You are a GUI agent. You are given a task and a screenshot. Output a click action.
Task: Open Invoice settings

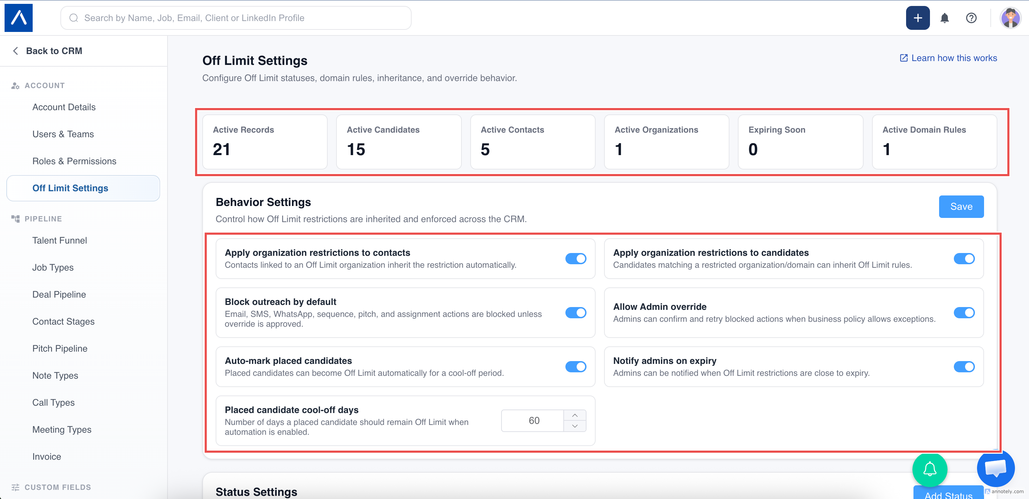[x=47, y=456]
